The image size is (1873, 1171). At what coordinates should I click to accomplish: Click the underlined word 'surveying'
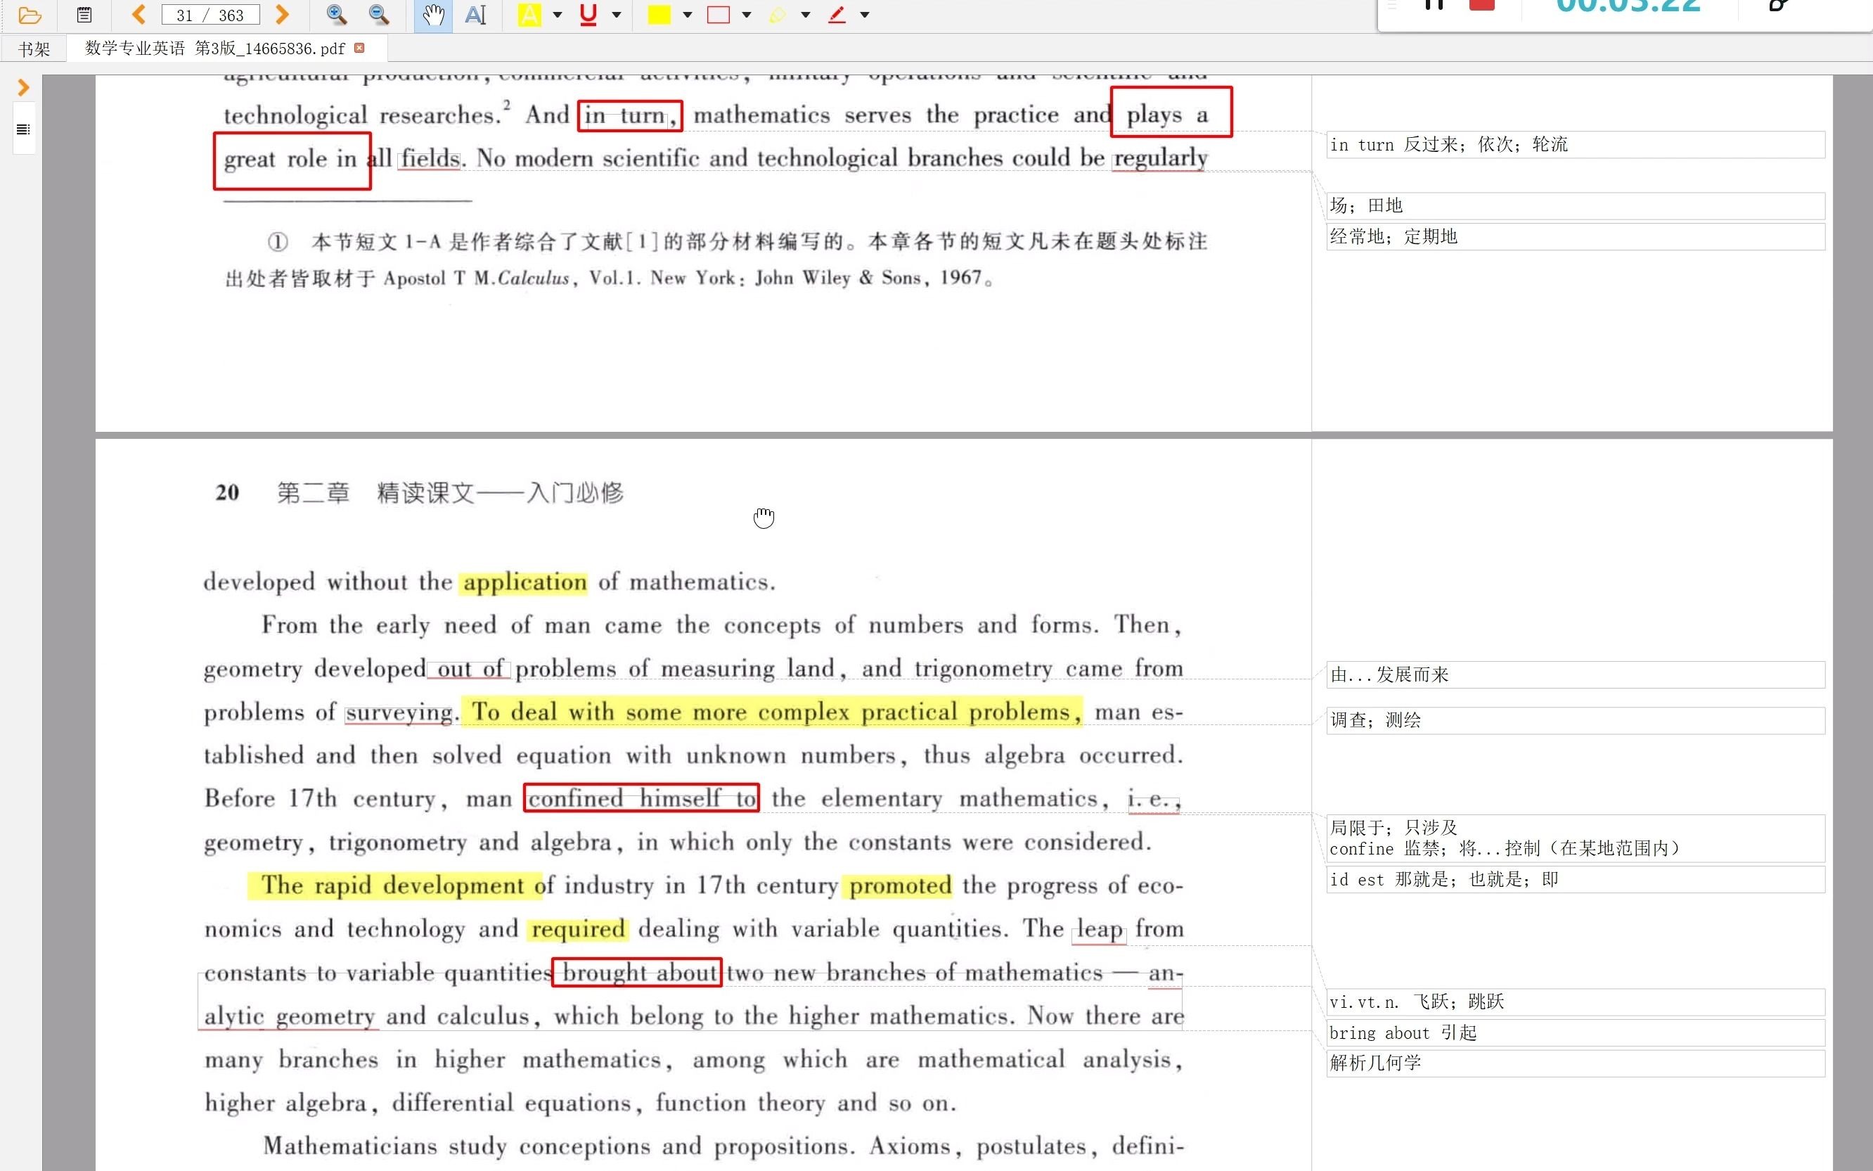tap(399, 712)
